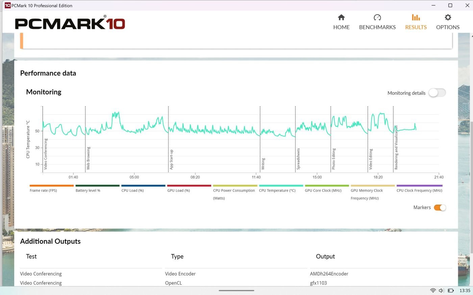
Task: Enable the Monitoring details toggle
Action: [437, 93]
